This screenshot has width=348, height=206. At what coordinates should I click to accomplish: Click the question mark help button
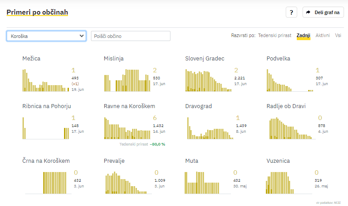tap(291, 12)
